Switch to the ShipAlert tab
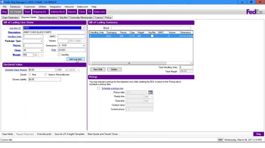The width and height of the screenshot is (265, 148). [64, 18]
